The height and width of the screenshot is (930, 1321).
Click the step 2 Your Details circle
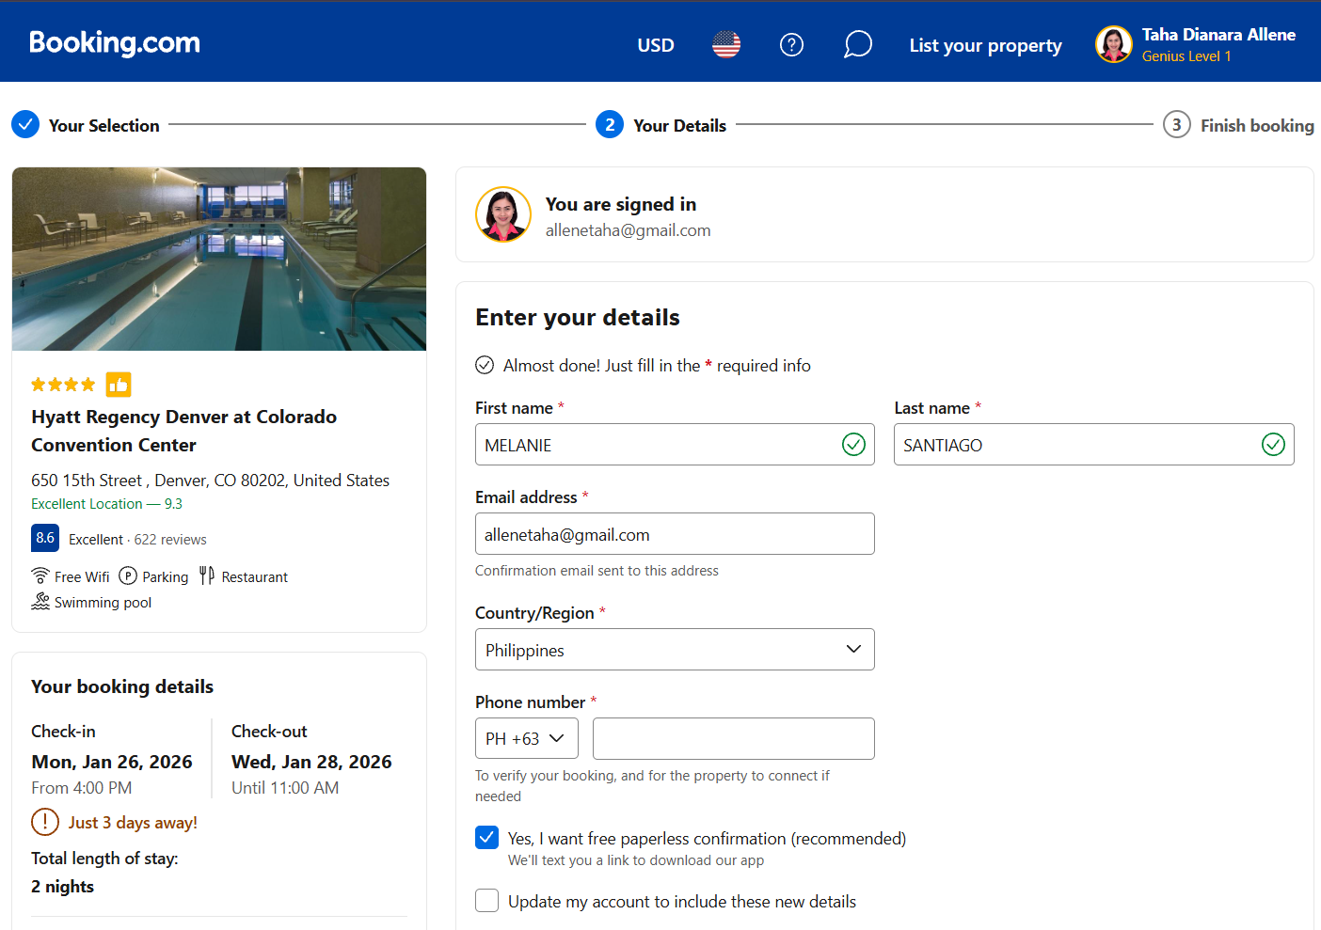tap(610, 124)
